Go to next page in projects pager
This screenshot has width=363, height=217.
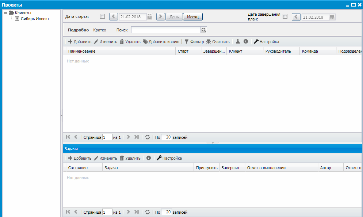click(x=128, y=137)
